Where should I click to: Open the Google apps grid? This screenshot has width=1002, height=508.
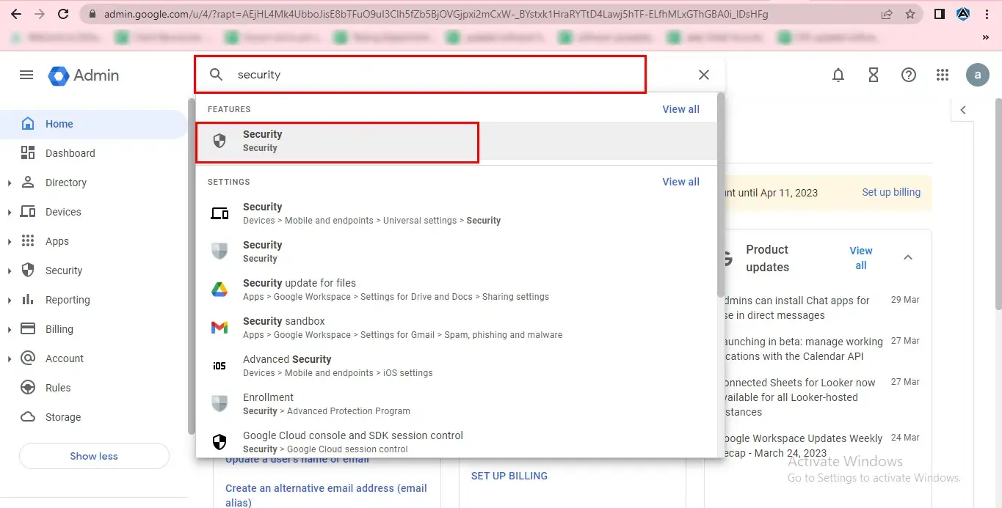943,75
